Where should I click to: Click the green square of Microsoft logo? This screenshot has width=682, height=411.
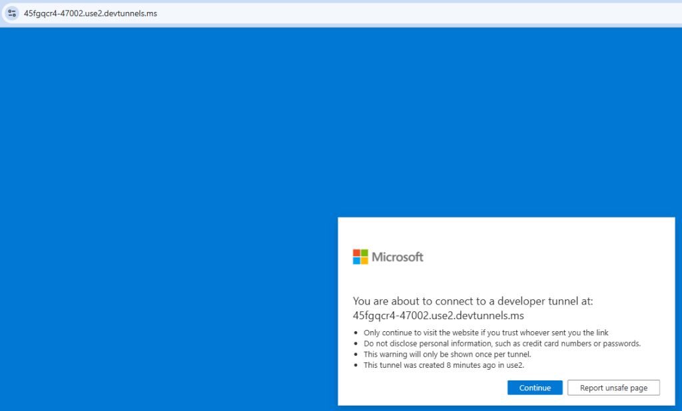(364, 253)
